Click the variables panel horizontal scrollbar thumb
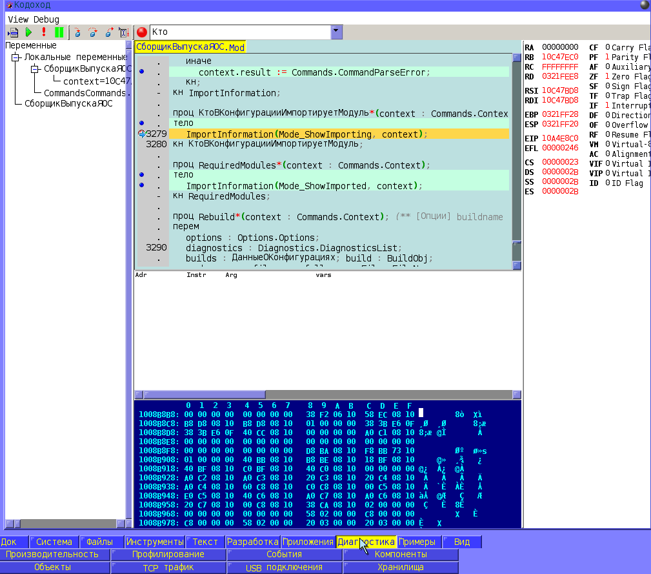Image resolution: width=651 pixels, height=574 pixels. (18, 523)
